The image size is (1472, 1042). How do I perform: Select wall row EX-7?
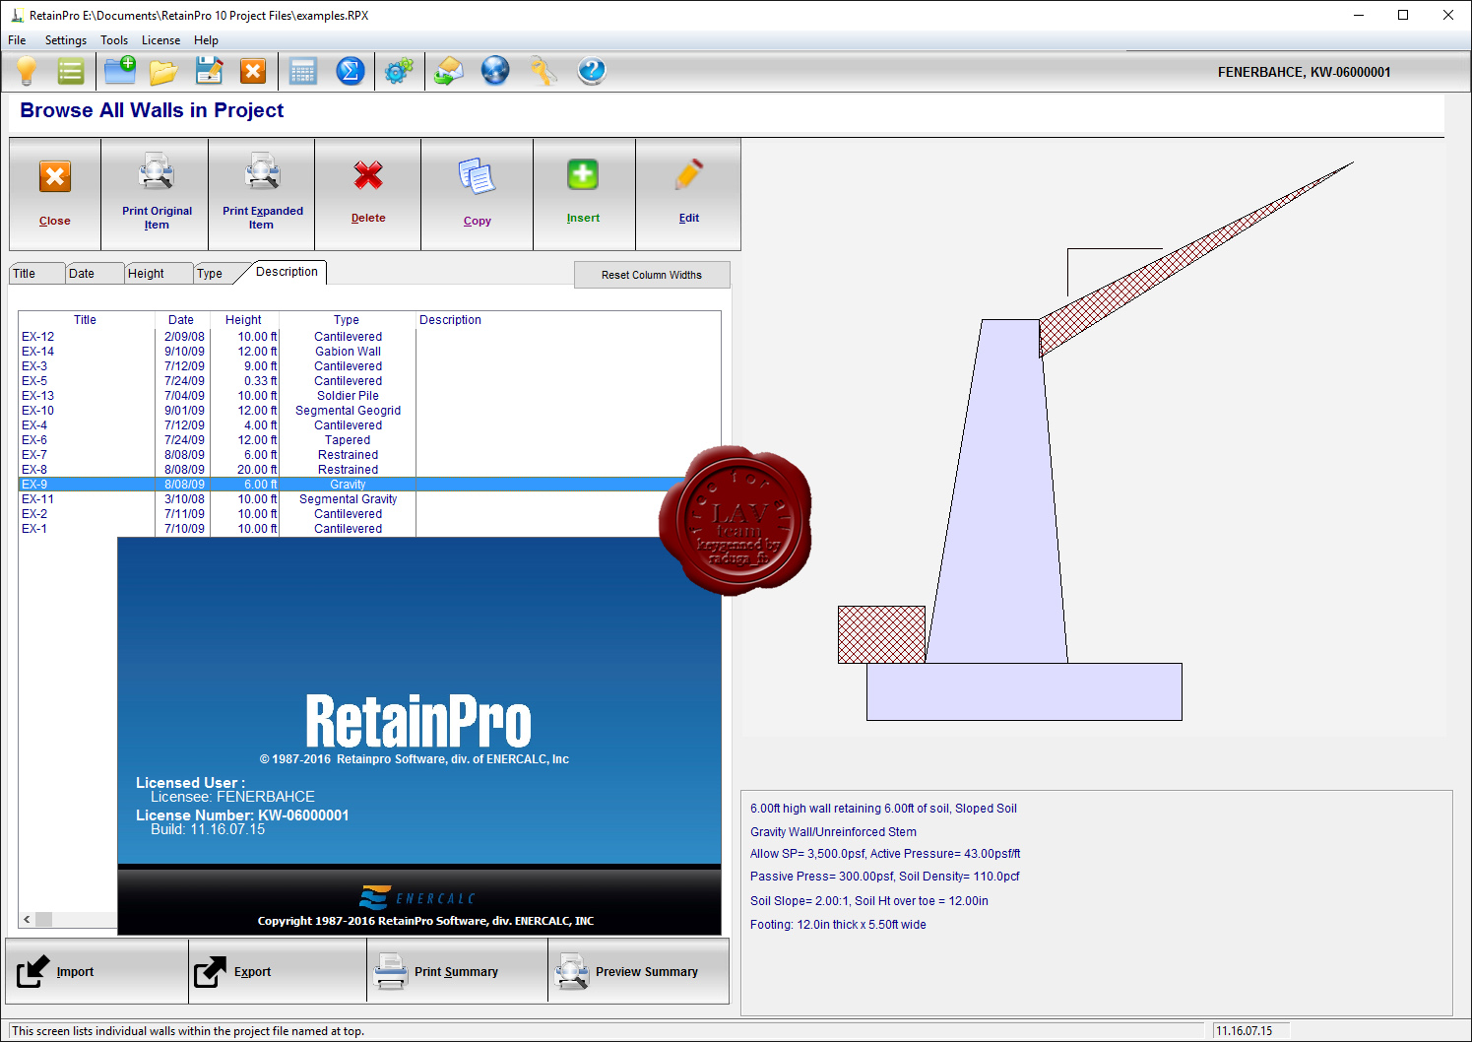tap(369, 455)
